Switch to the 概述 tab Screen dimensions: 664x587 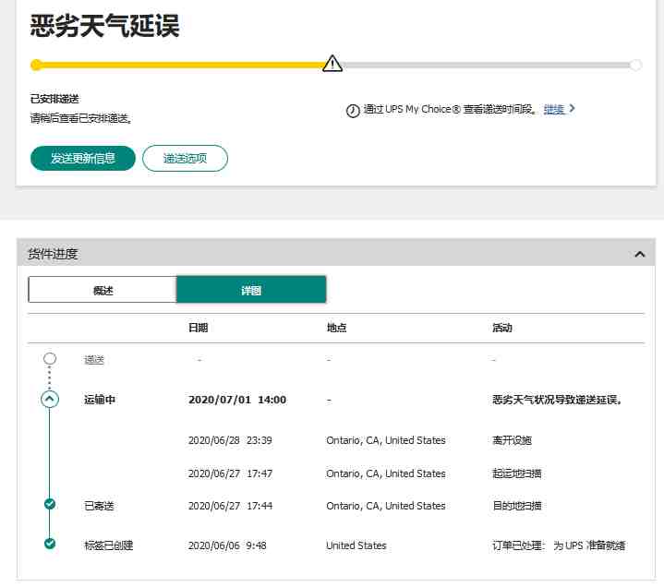click(103, 290)
